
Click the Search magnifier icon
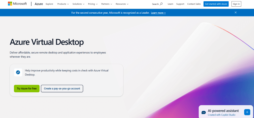coord(161,4)
